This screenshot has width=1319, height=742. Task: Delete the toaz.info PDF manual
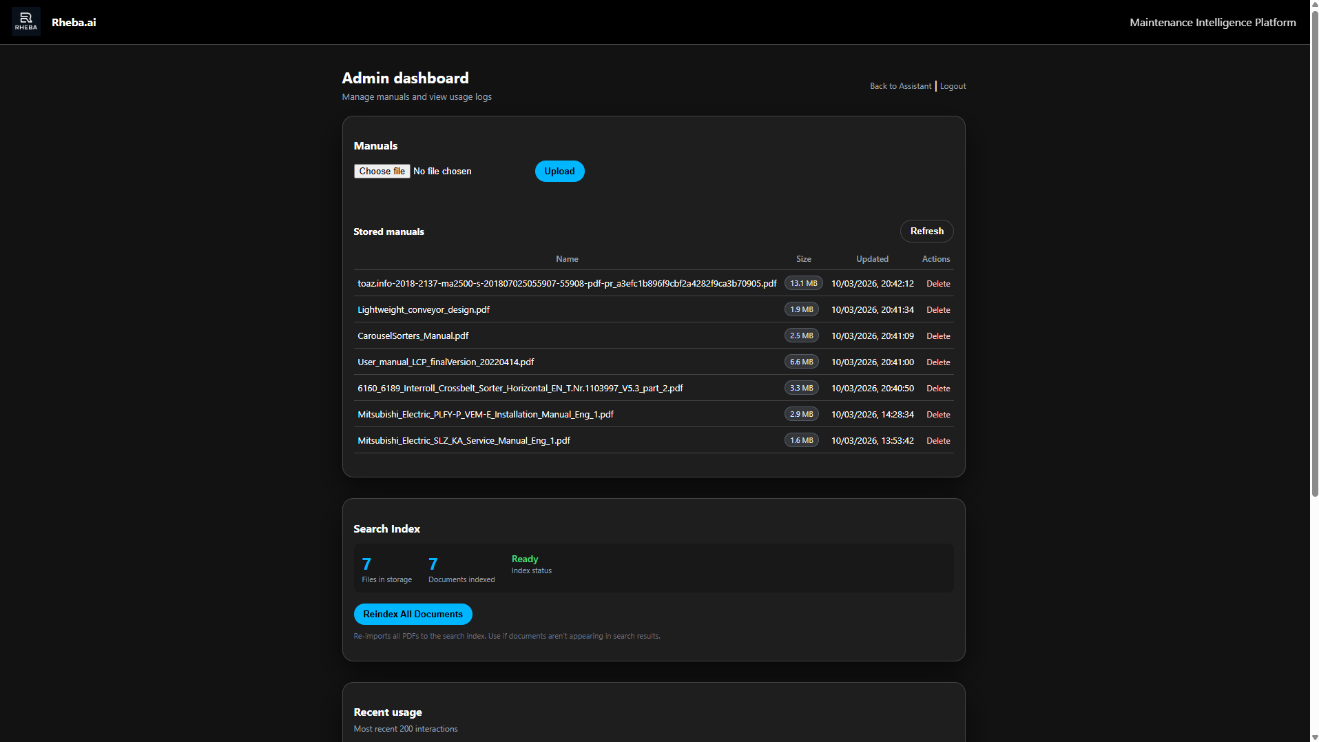click(938, 283)
